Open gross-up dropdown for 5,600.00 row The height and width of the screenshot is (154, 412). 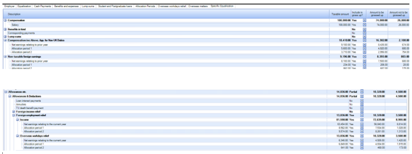(x=364, y=48)
